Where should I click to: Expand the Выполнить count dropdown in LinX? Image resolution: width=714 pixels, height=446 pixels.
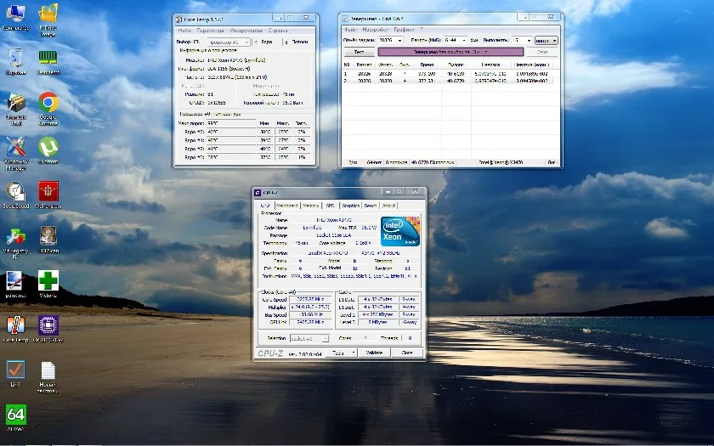click(529, 41)
